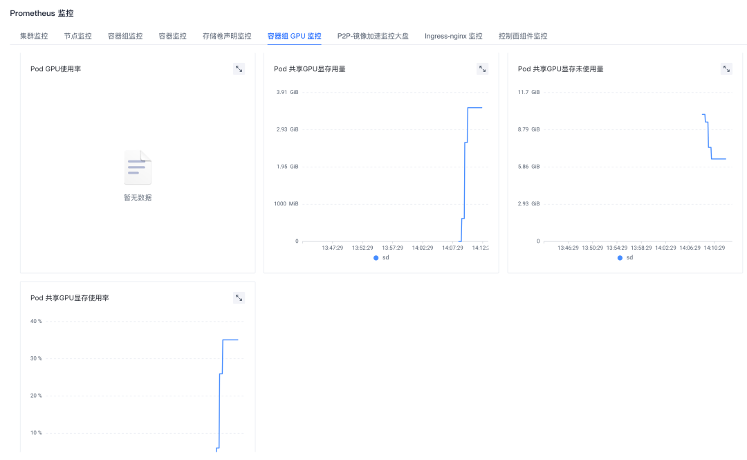This screenshot has height=460, width=747.
Task: Go to the 容器监控 tab
Action: (172, 36)
